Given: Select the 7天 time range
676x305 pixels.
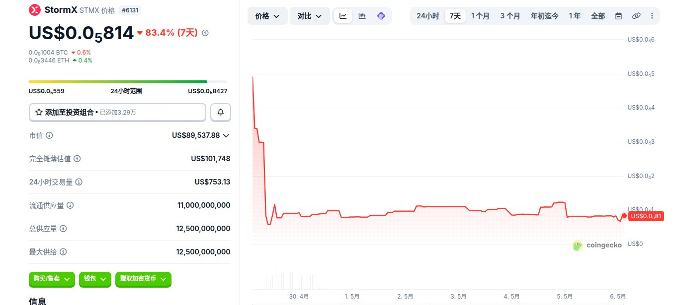Looking at the screenshot, I should [x=455, y=16].
